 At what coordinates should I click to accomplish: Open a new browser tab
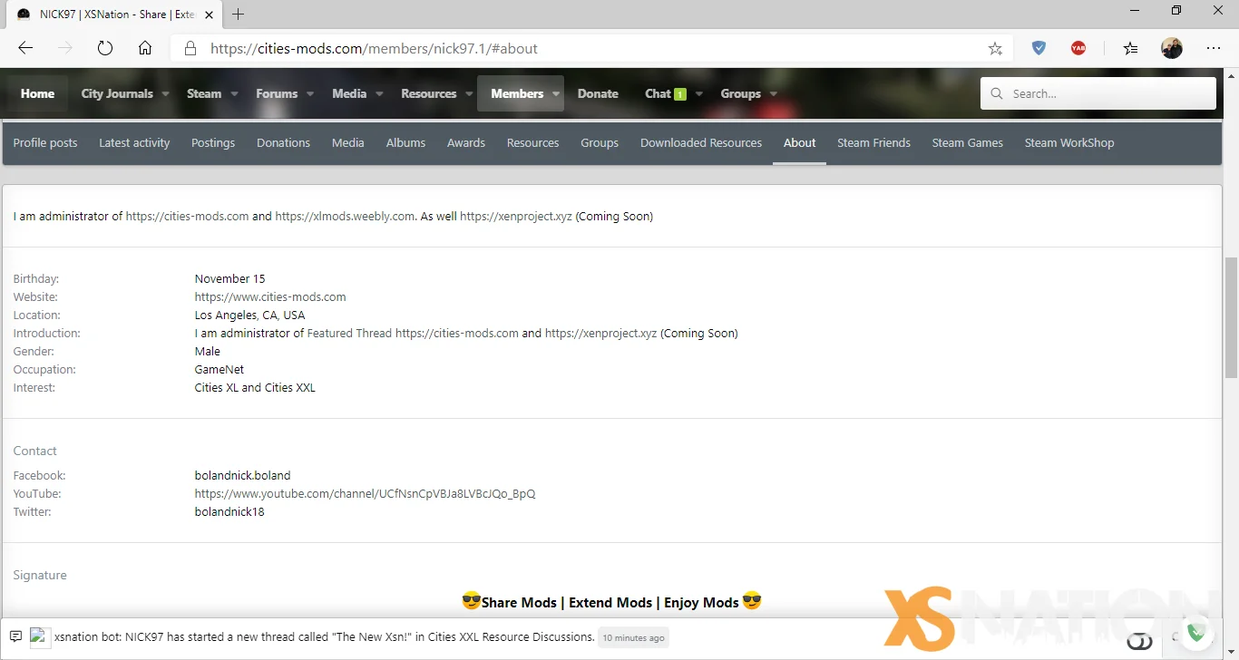pos(239,15)
